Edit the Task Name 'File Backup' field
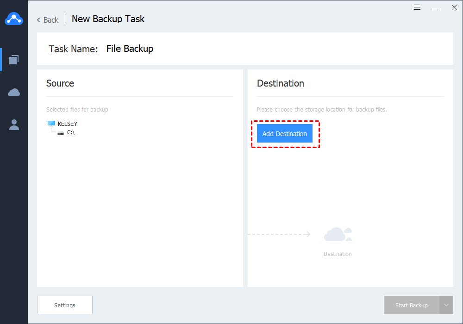Image resolution: width=463 pixels, height=324 pixels. click(x=130, y=49)
